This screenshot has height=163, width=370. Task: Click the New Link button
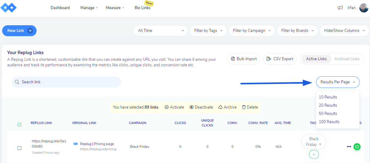19,30
